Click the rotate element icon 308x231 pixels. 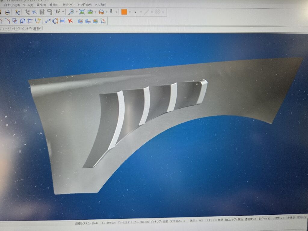click(55, 21)
